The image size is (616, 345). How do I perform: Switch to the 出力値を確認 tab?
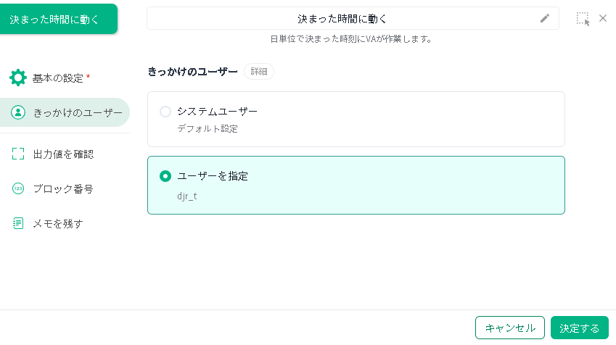point(63,154)
